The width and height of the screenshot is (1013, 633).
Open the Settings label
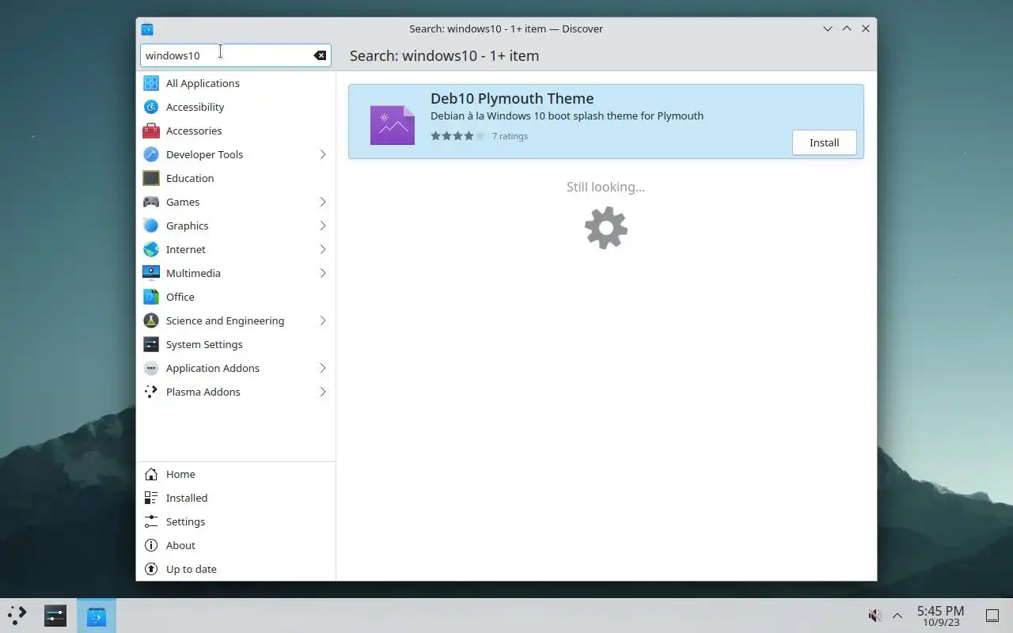point(185,521)
